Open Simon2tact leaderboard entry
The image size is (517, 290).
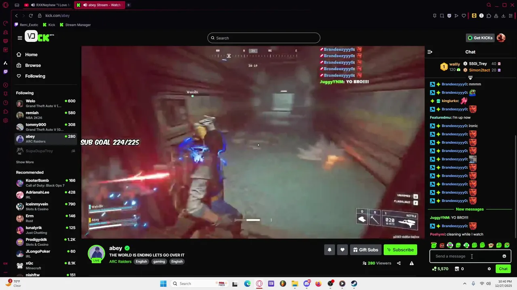(x=482, y=70)
